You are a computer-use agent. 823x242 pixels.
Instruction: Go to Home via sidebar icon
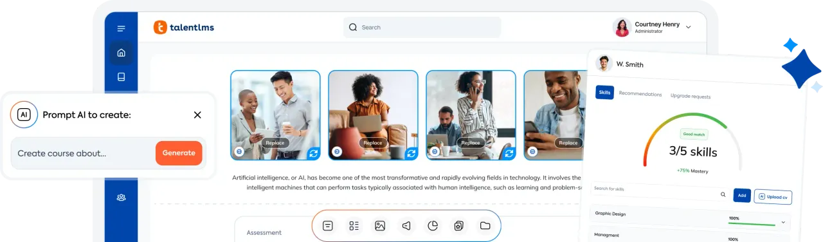tap(121, 53)
